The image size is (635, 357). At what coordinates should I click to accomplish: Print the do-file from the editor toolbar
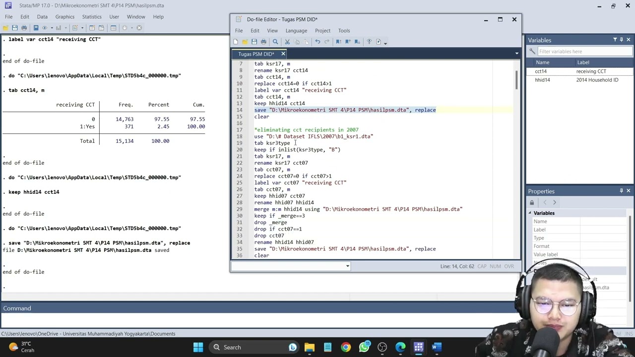click(x=263, y=42)
